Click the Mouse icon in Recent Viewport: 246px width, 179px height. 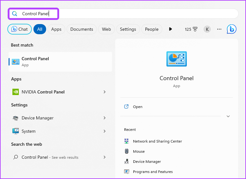pos(127,151)
